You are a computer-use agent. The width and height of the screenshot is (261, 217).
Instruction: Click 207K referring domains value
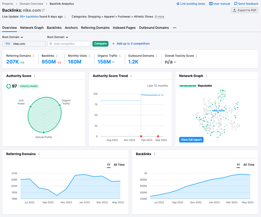(12, 62)
